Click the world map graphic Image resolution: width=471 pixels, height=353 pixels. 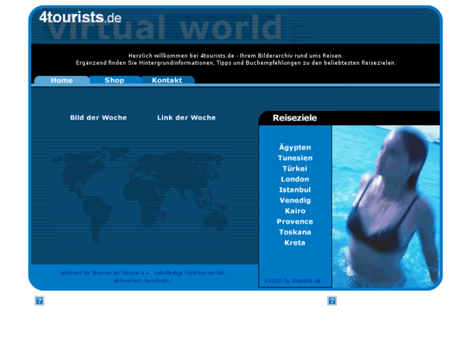pyautogui.click(x=141, y=195)
